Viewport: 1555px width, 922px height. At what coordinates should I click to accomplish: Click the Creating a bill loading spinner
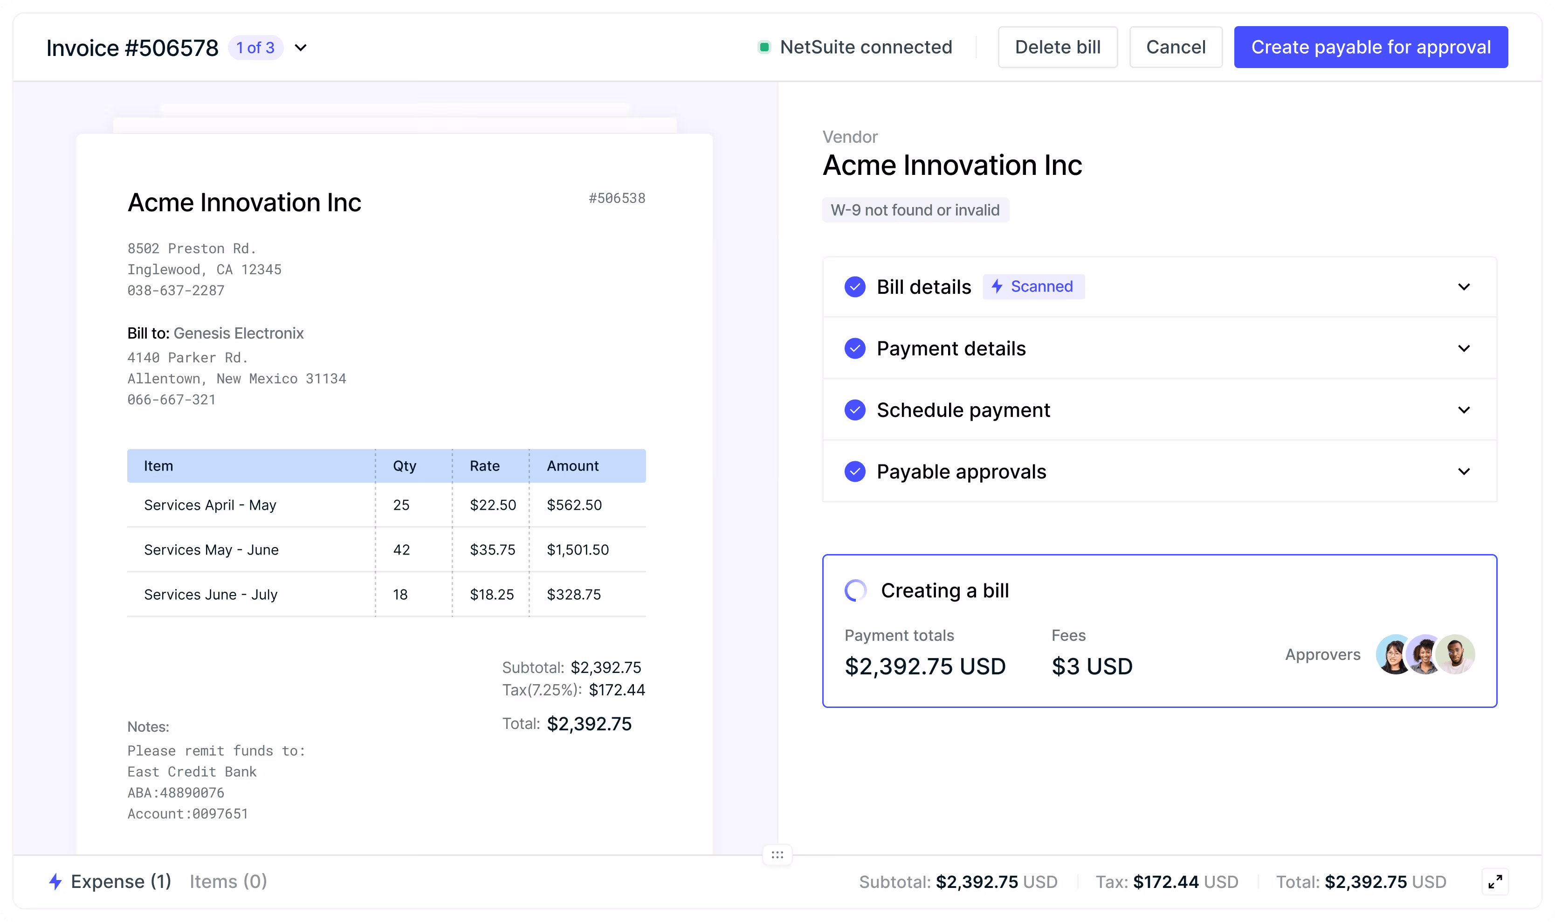click(855, 590)
